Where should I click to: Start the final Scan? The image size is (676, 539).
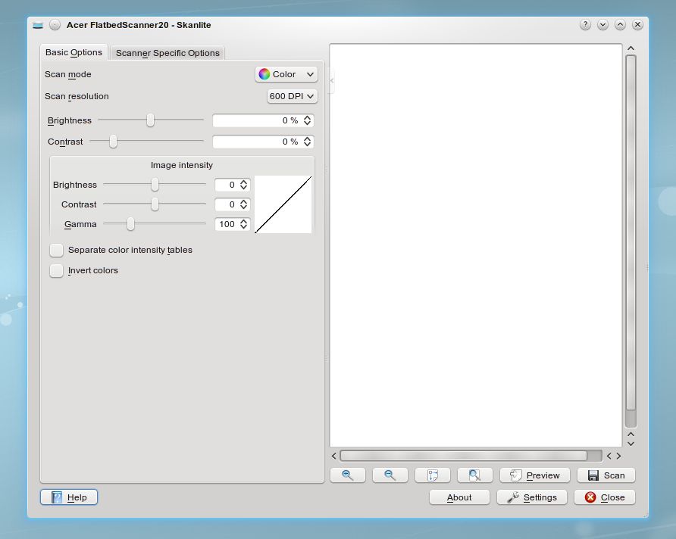point(606,475)
